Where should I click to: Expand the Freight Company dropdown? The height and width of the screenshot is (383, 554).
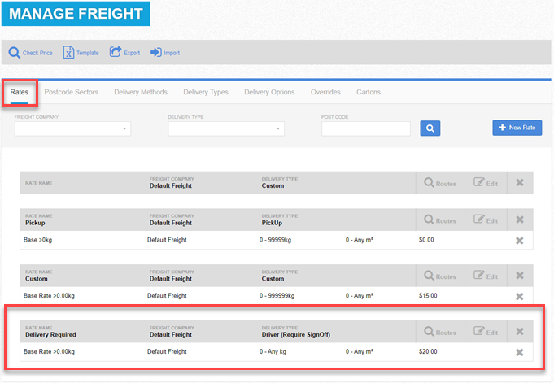(72, 128)
